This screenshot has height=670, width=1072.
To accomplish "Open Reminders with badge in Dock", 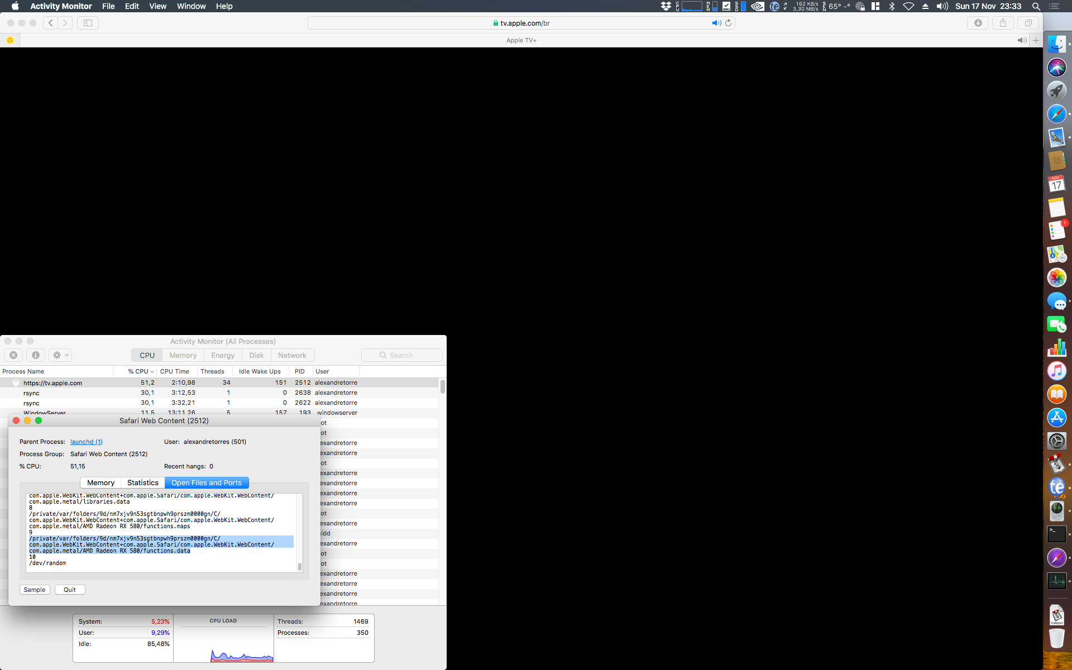I will click(1056, 231).
